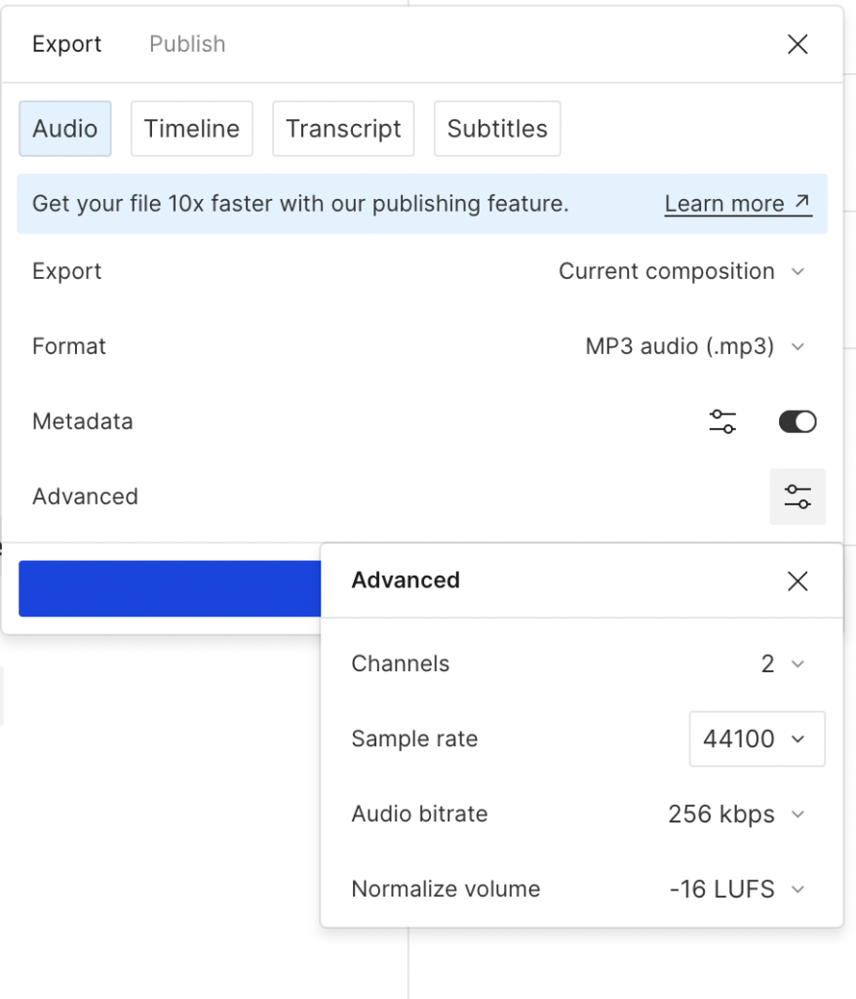Select the Timeline export type
Viewport: 856px width, 999px height.
pyautogui.click(x=192, y=129)
